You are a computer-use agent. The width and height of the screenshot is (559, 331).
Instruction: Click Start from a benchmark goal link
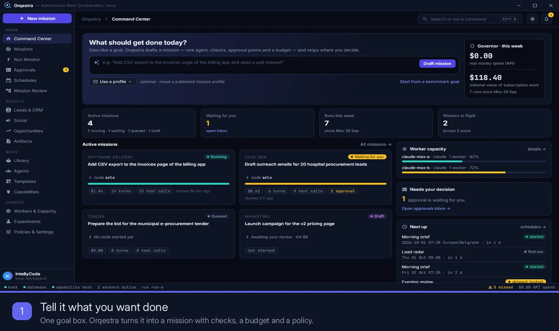click(429, 82)
